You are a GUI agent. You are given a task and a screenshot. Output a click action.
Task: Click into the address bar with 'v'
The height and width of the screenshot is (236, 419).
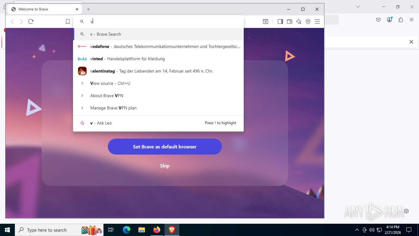pos(158,22)
